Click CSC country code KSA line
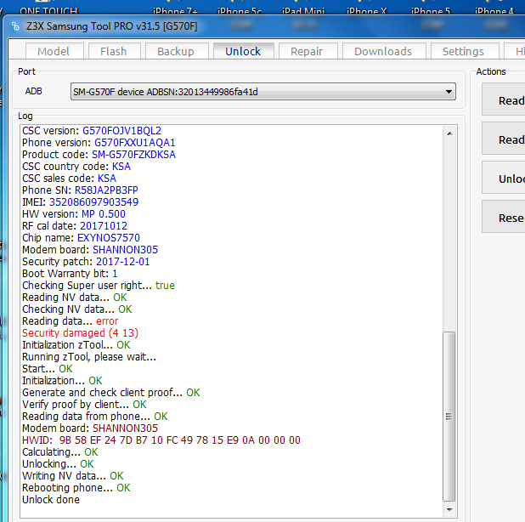The width and height of the screenshot is (525, 522). click(76, 167)
